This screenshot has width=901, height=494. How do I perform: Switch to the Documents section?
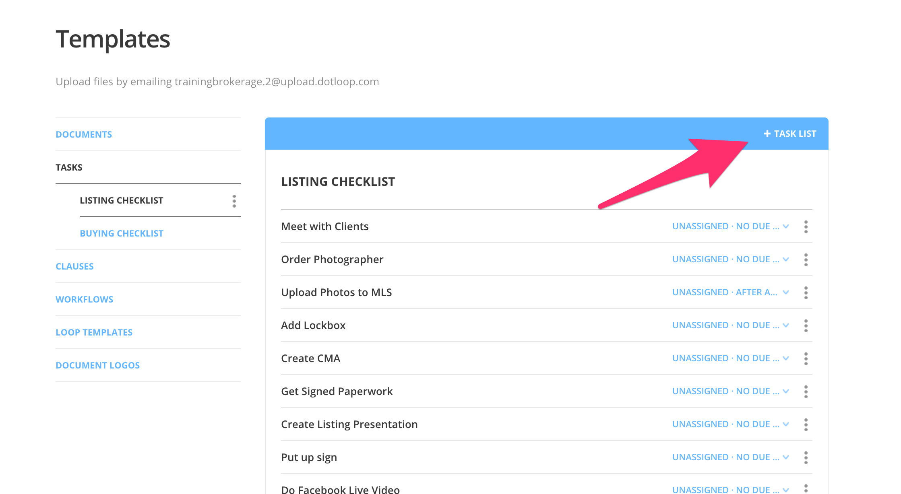coord(84,134)
